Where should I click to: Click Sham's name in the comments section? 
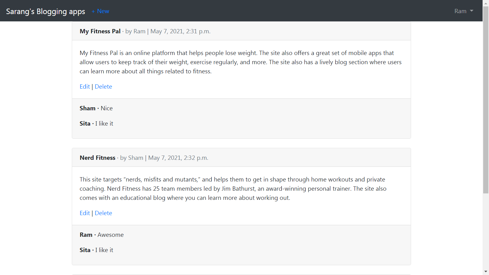pyautogui.click(x=87, y=108)
